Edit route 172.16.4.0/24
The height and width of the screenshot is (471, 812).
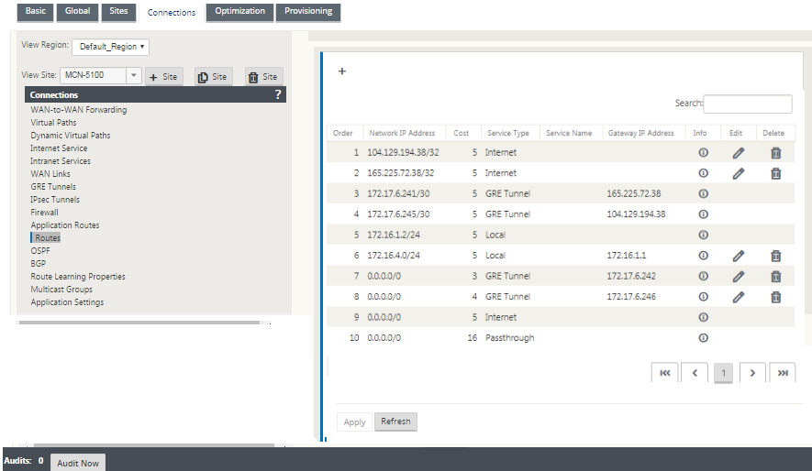tap(739, 256)
